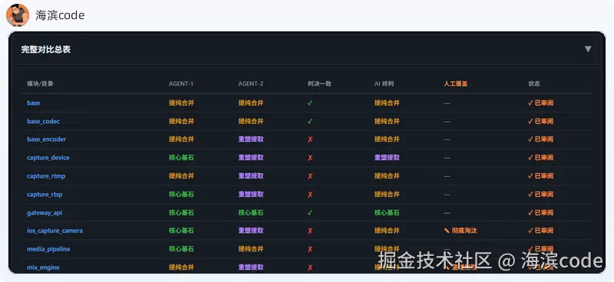The height and width of the screenshot is (282, 614).
Task: Click the 模块/目录 column header
Action: [41, 84]
